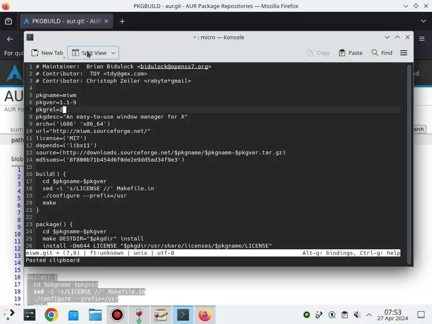Open a new Firefox tab with plus button
432x324 pixels.
pos(122,21)
